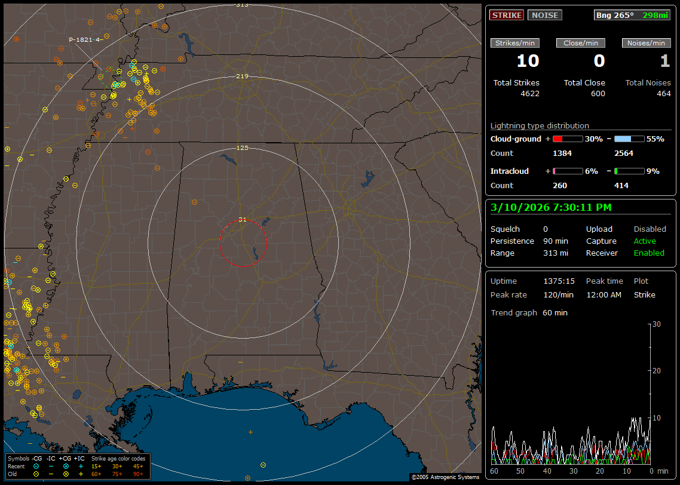
Task: Click the 90+ strike age color code
Action: (x=138, y=474)
